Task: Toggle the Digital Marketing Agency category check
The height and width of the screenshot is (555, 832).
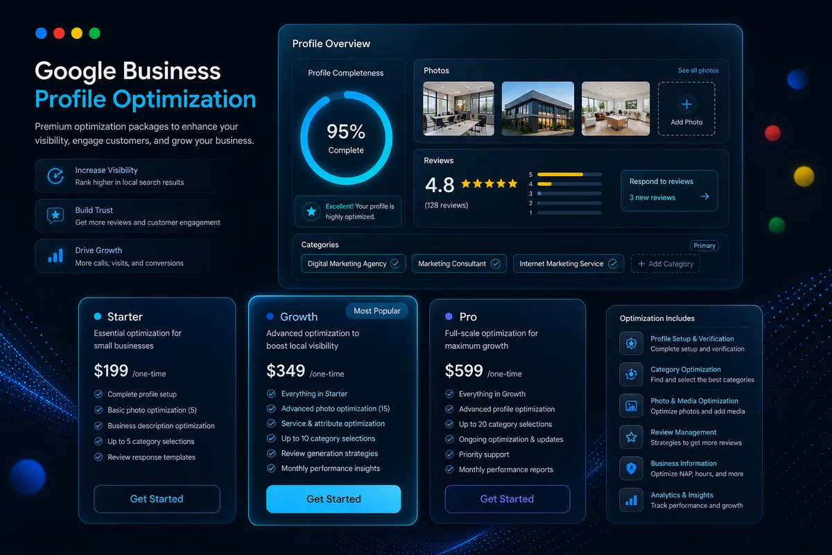Action: coord(395,264)
